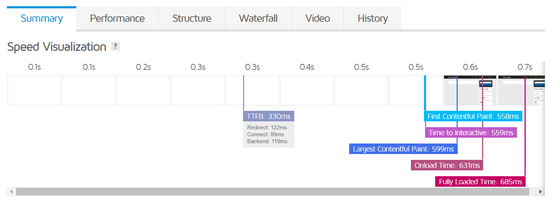Go to the Structure tab
550x206 pixels.
tap(192, 19)
